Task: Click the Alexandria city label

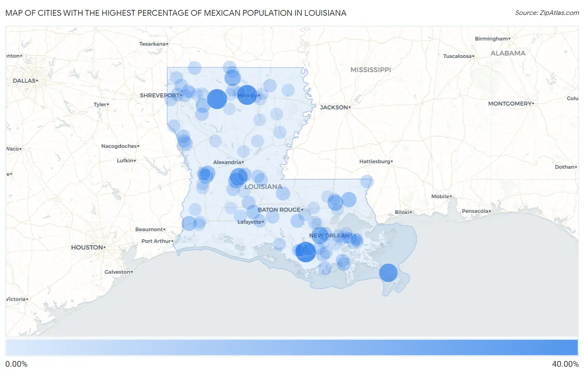Action: pyautogui.click(x=227, y=162)
